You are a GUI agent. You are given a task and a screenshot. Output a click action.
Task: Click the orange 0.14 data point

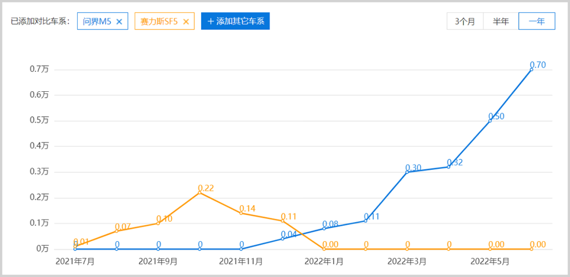point(241,213)
